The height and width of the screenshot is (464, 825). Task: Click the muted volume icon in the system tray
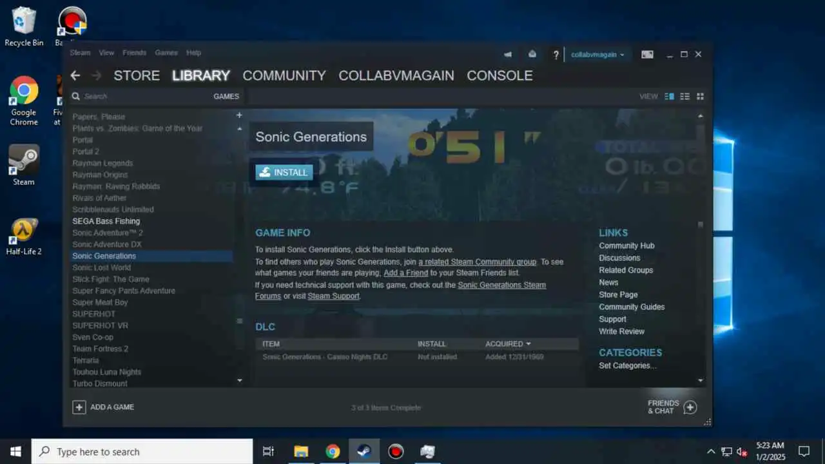tap(742, 452)
